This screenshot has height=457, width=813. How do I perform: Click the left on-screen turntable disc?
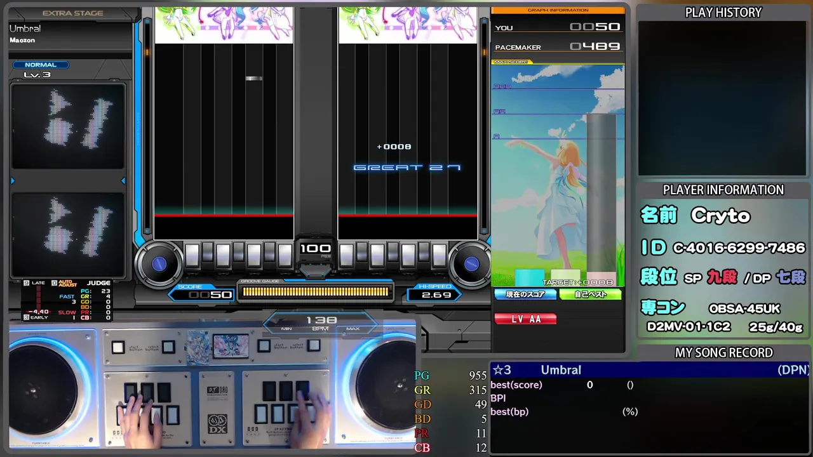point(159,263)
